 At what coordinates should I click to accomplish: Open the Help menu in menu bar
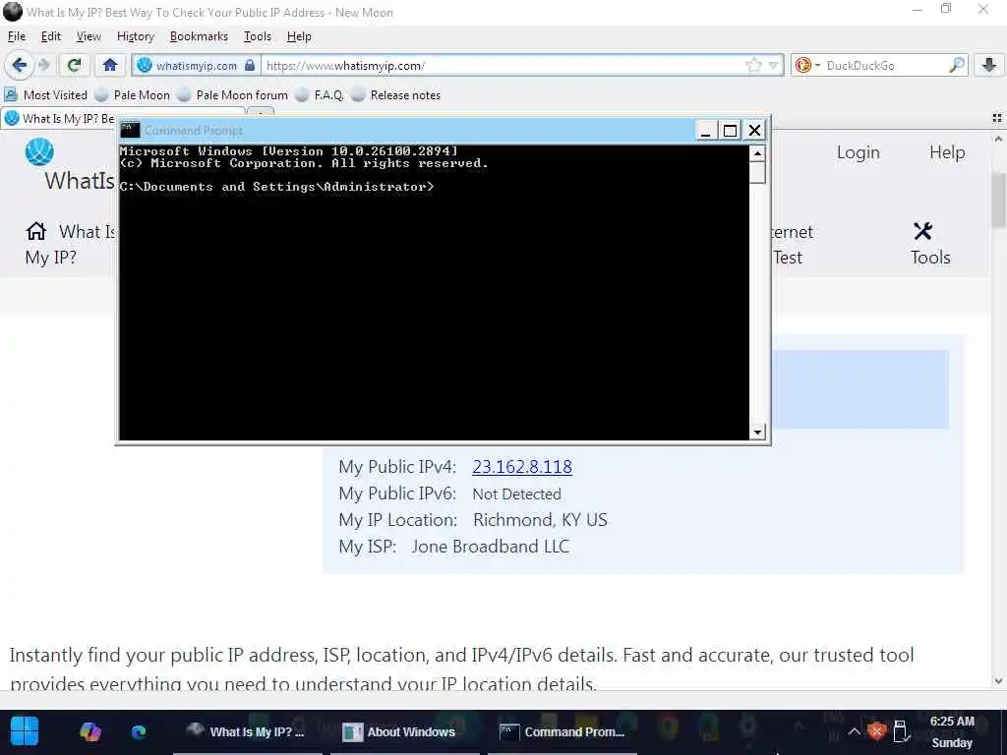[299, 36]
